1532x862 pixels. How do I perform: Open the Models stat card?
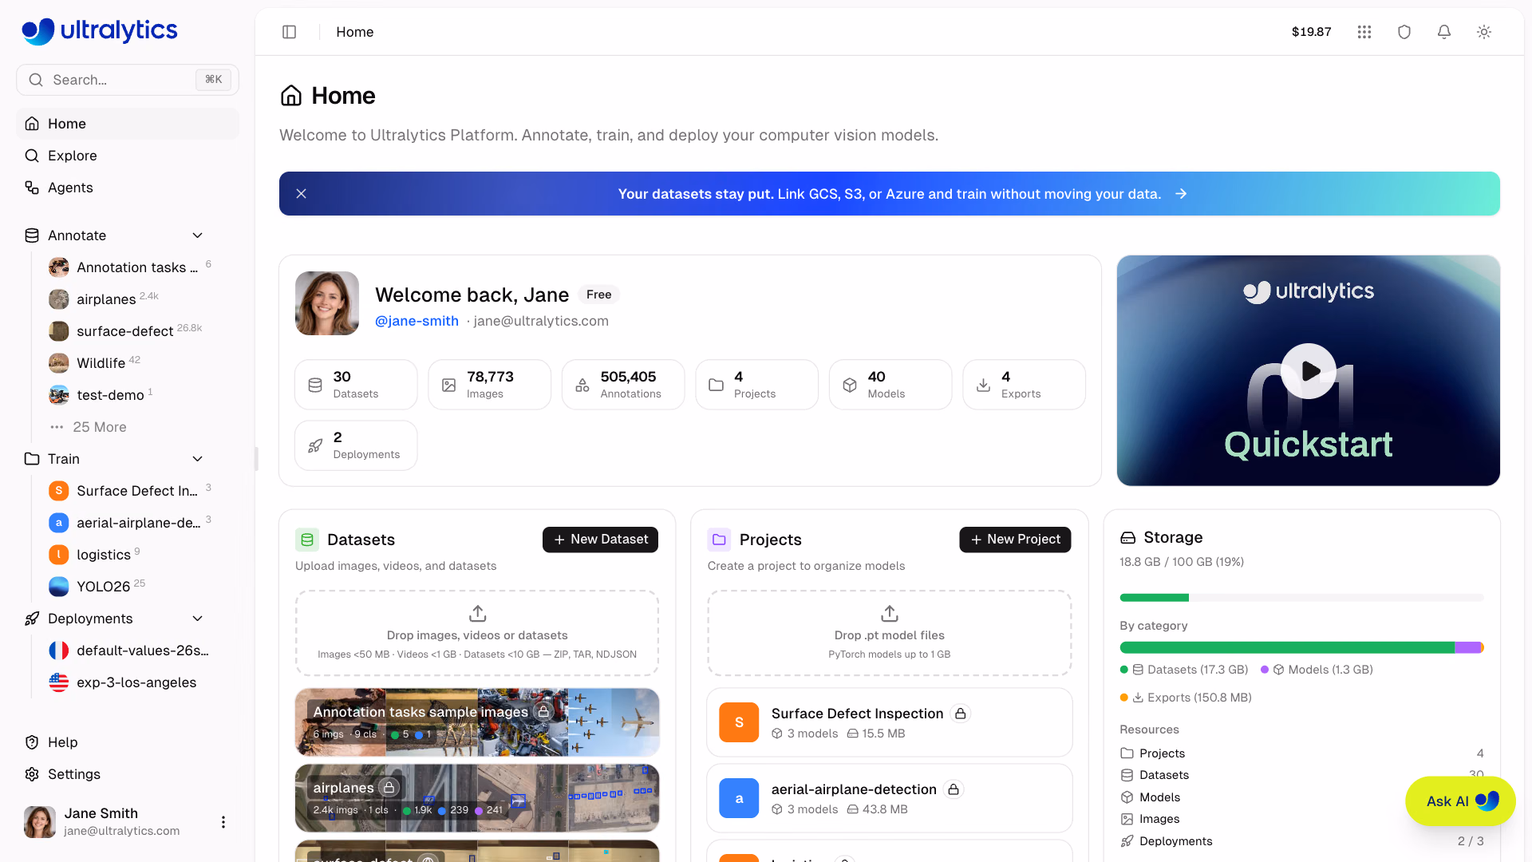(890, 385)
